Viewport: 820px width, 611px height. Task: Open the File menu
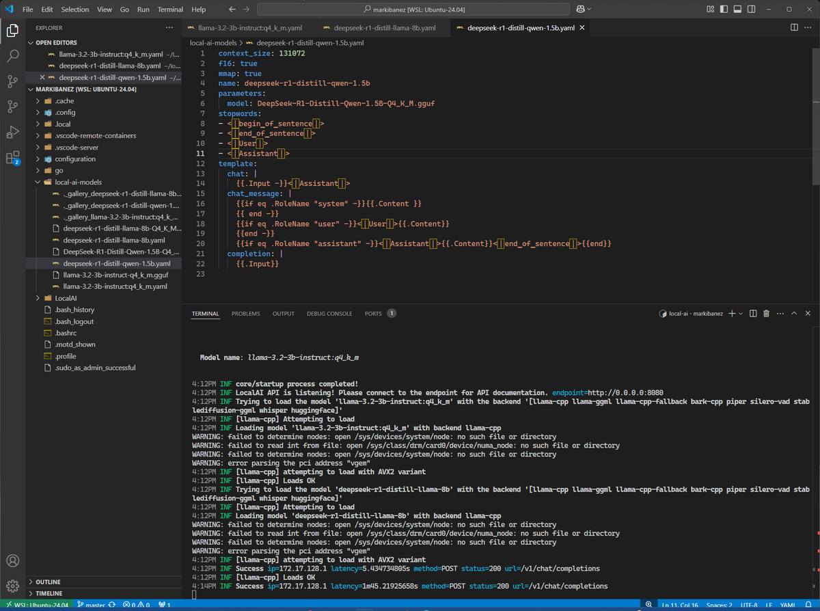[x=28, y=10]
